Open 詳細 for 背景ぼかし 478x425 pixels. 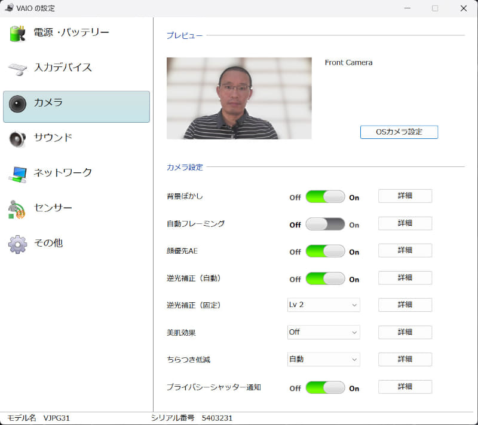click(405, 196)
